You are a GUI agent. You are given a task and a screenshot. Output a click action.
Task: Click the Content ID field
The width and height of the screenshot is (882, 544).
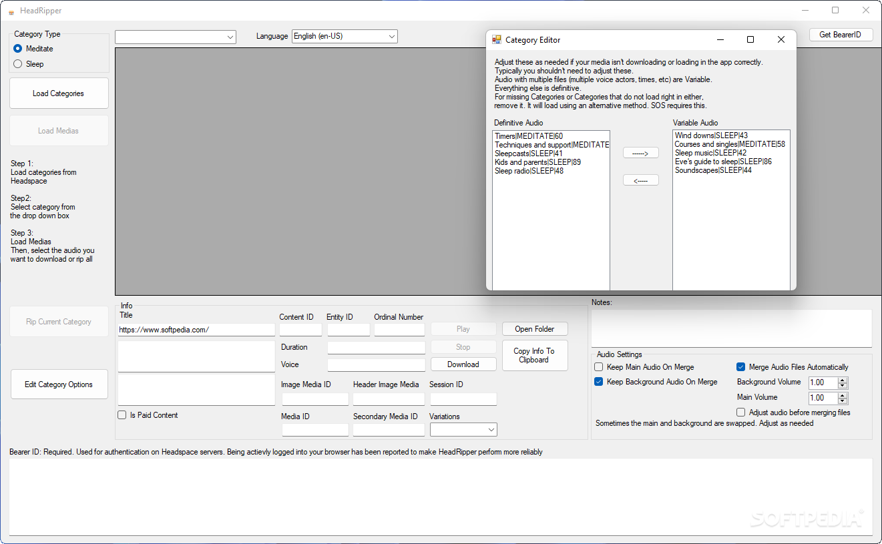(300, 330)
